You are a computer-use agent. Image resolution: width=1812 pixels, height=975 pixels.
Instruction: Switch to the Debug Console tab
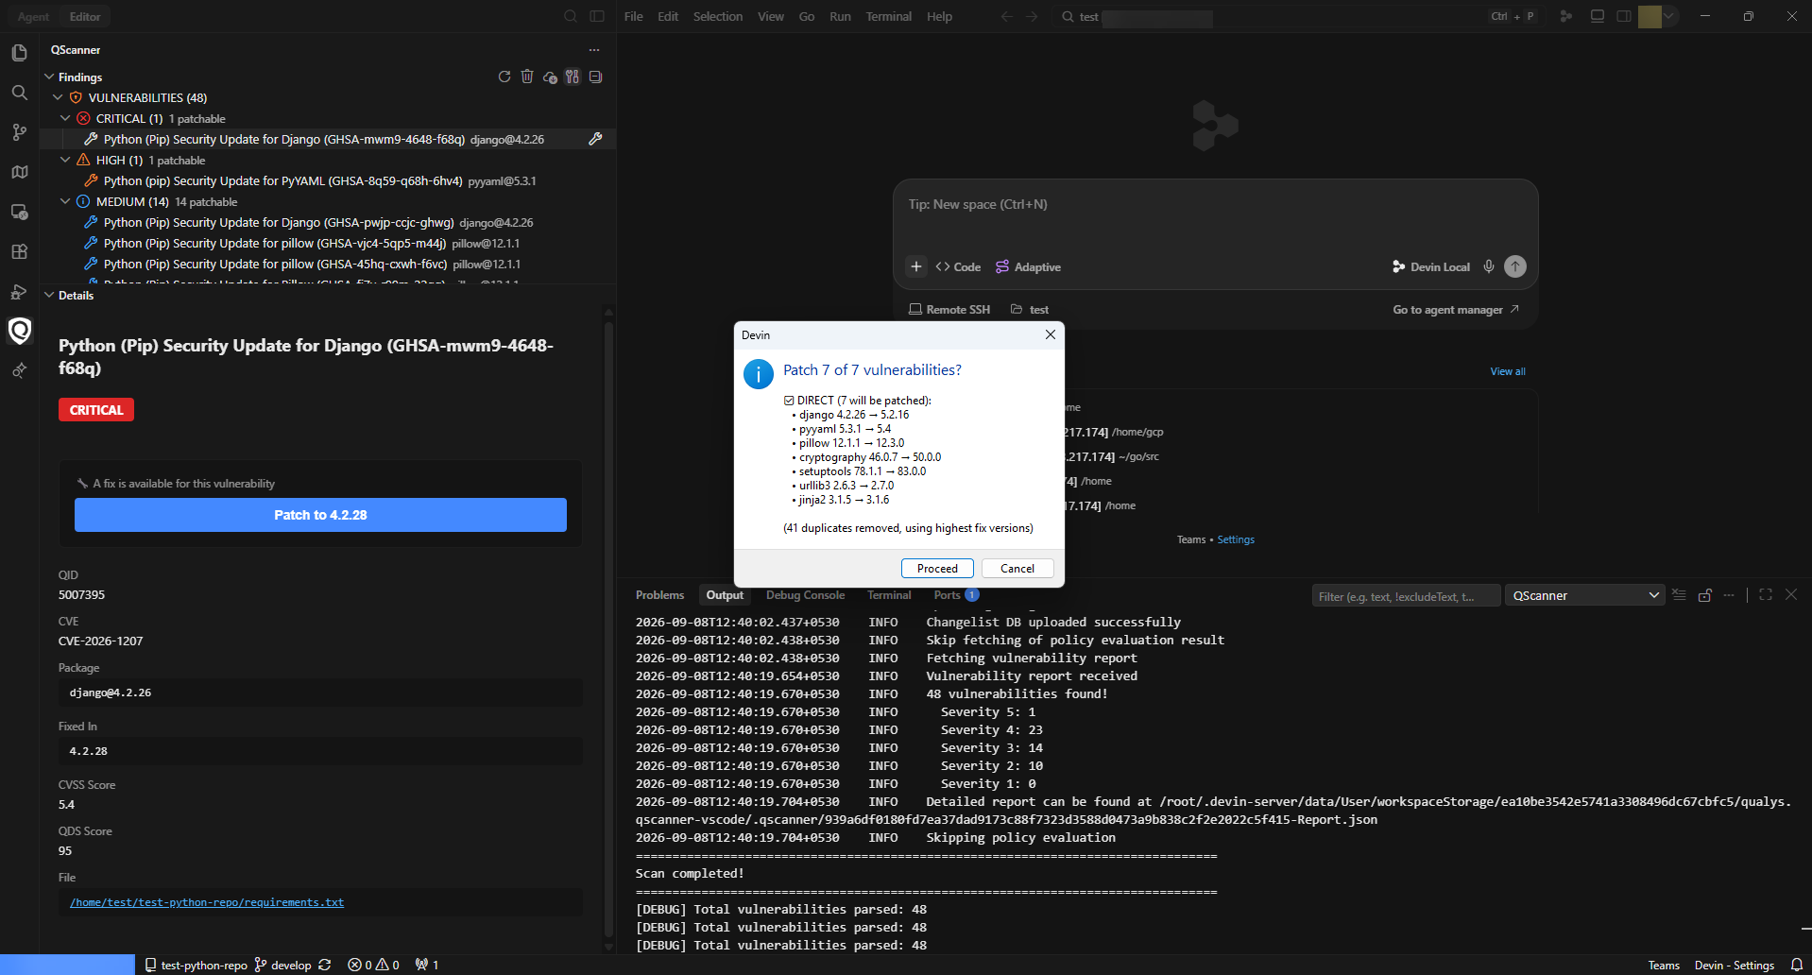(805, 595)
